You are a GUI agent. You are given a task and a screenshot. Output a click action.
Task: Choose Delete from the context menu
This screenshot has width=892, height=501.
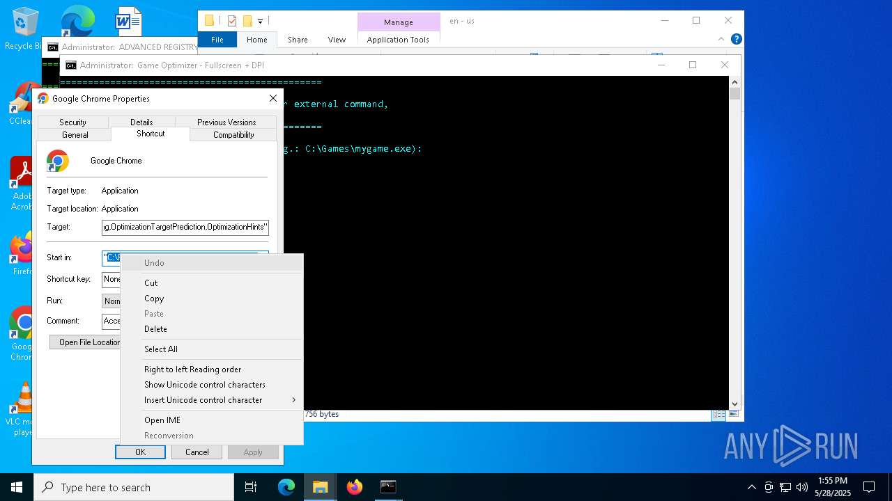coord(212,329)
